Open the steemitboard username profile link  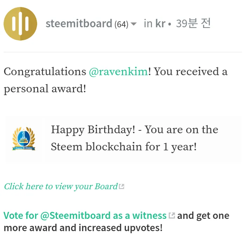79,23
